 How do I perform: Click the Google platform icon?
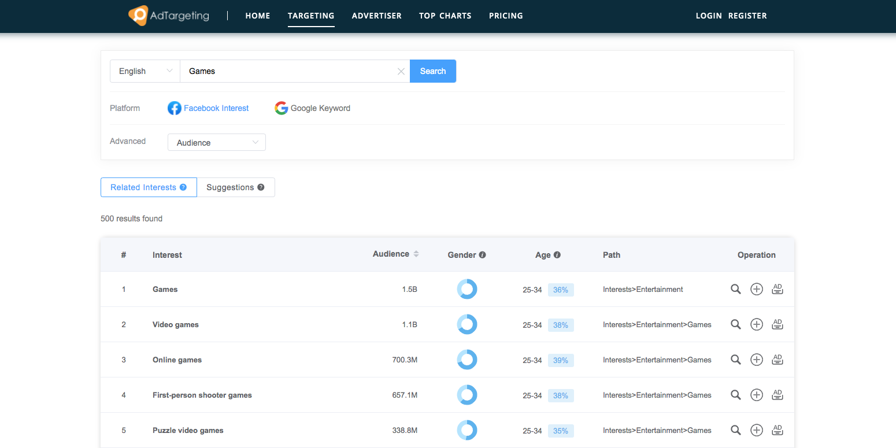(282, 108)
